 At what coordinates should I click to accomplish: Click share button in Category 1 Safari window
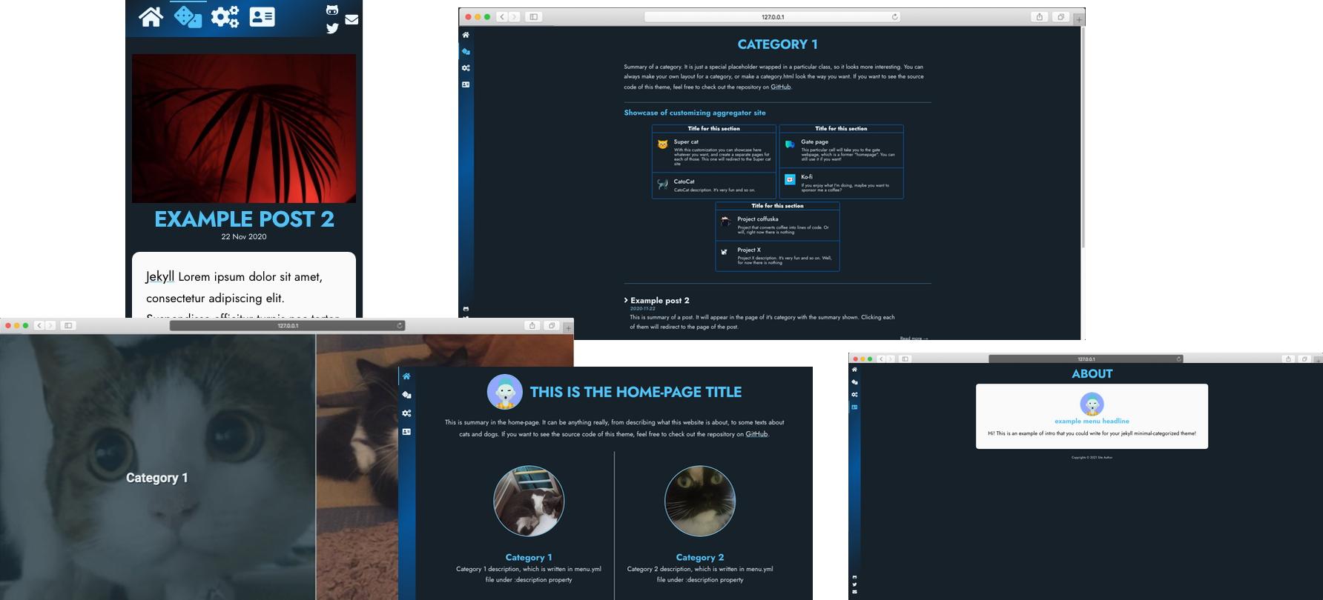[x=1039, y=17]
